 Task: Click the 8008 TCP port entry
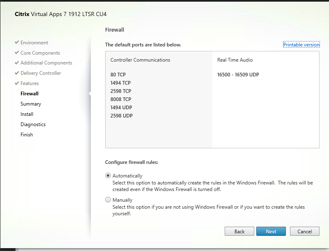click(x=121, y=99)
